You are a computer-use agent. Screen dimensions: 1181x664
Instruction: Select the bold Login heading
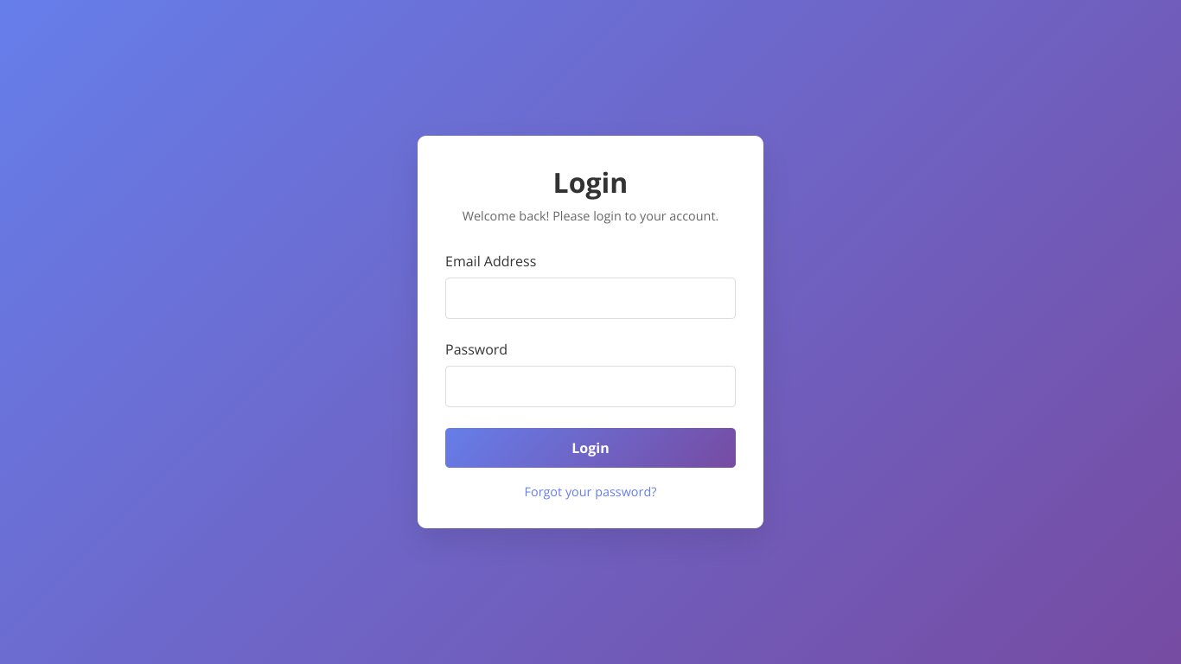coord(590,183)
